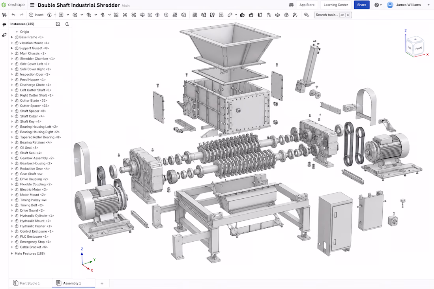Click the first dark box icon after link tool
The height and width of the screenshot is (289, 434).
pyautogui.click(x=242, y=15)
